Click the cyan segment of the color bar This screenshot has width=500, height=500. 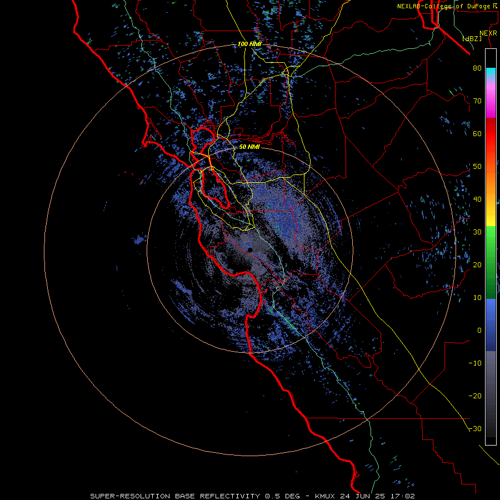pos(491,73)
